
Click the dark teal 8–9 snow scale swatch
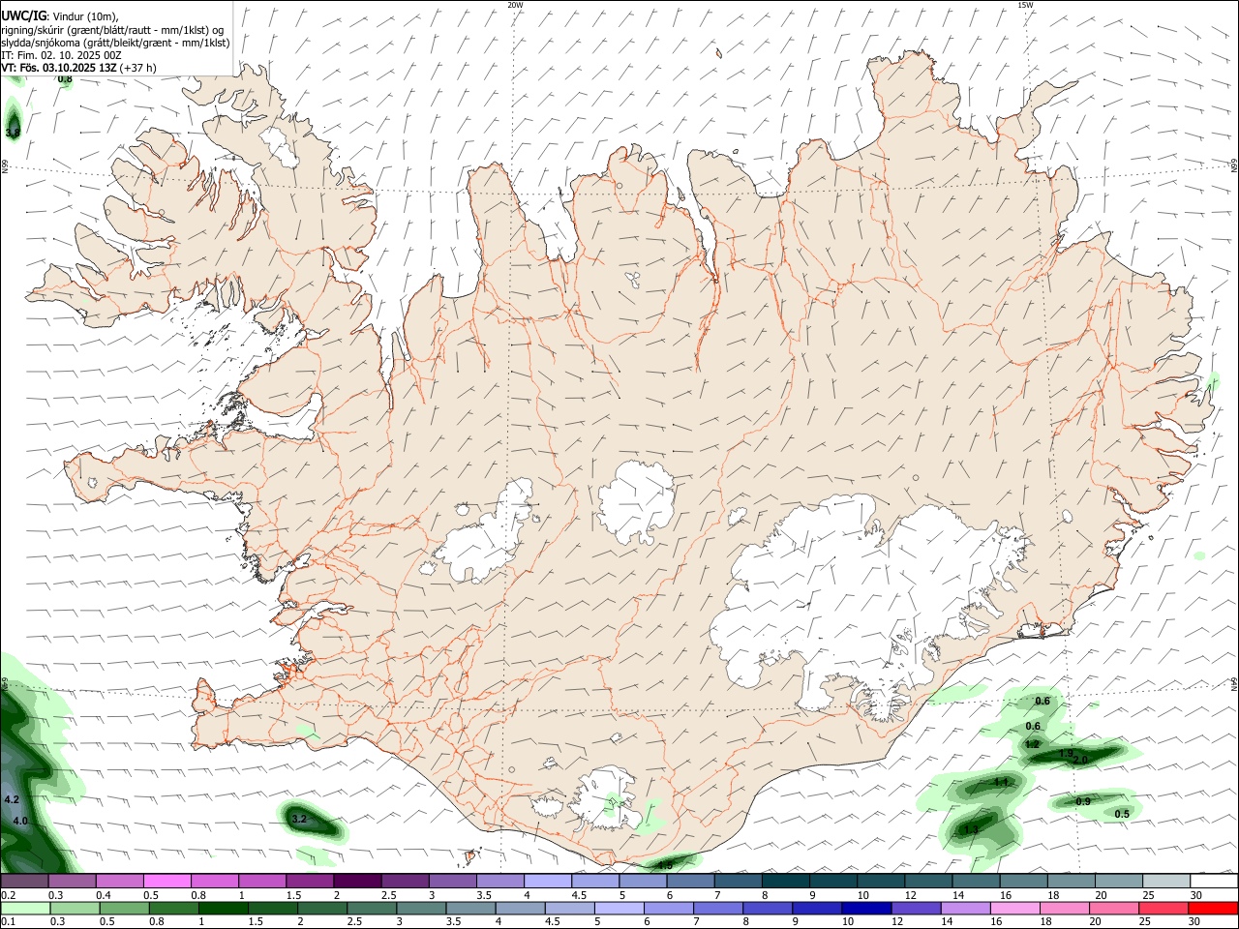(785, 882)
